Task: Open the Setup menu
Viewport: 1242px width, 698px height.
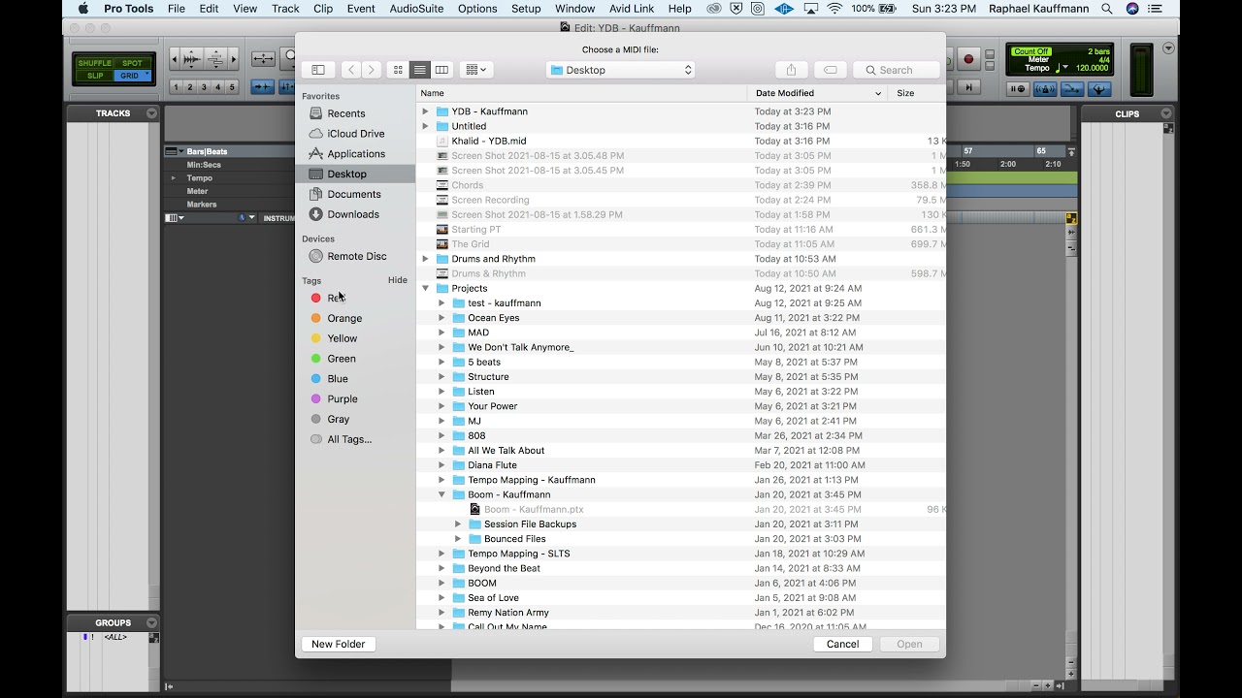Action: [526, 9]
